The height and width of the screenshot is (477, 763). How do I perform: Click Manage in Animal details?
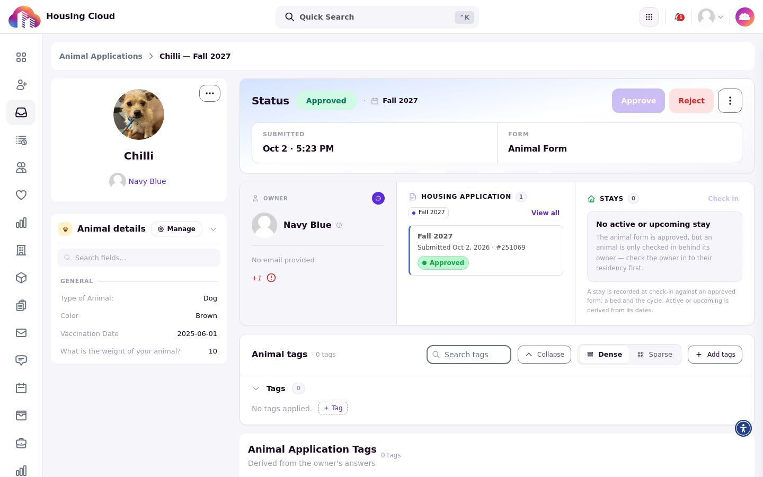(176, 229)
